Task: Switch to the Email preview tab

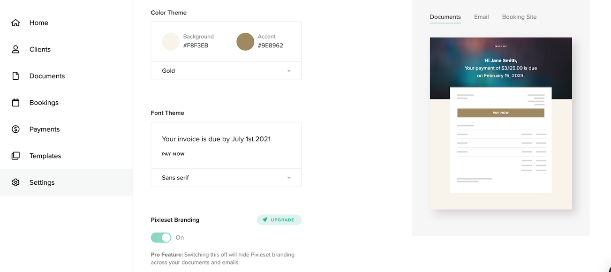Action: pyautogui.click(x=481, y=17)
